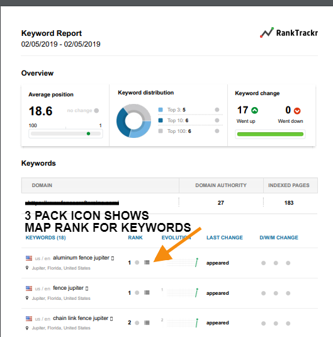
Task: Click the average position slider marker
Action: click(x=88, y=134)
